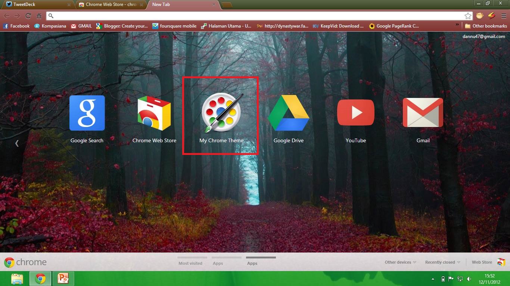Open the KeepVid: Download bookmark

338,26
